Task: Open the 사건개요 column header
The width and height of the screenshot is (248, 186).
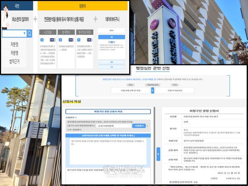Action: coord(48,32)
